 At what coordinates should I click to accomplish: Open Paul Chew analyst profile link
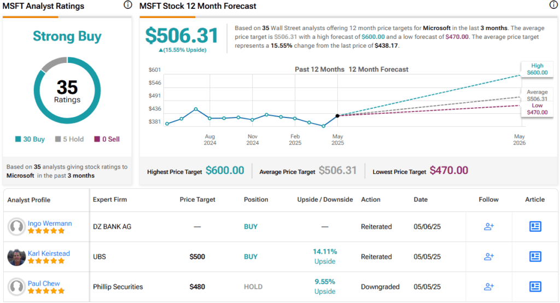tap(44, 283)
